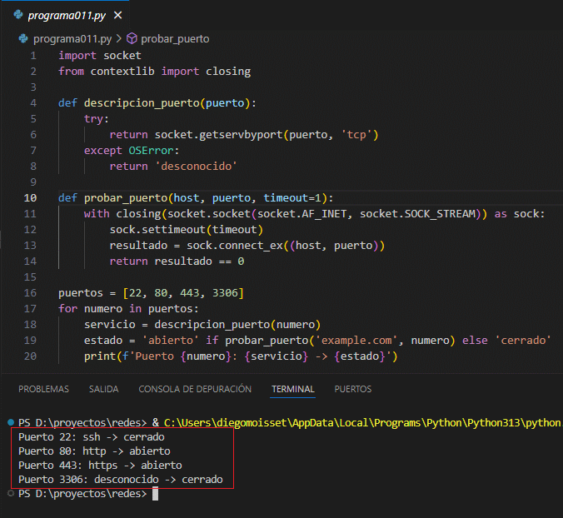
Task: Click the 'desconocido' string on line 8
Action: tap(199, 166)
